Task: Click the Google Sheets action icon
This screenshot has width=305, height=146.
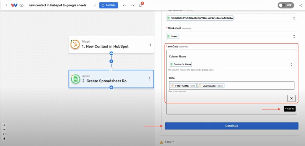Action: 75,79
